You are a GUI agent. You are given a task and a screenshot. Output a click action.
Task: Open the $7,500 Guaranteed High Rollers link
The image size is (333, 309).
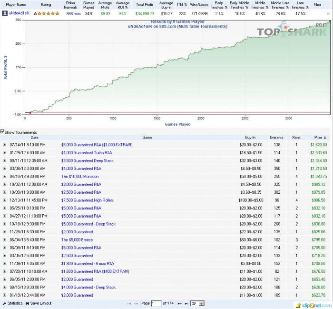tap(87, 200)
